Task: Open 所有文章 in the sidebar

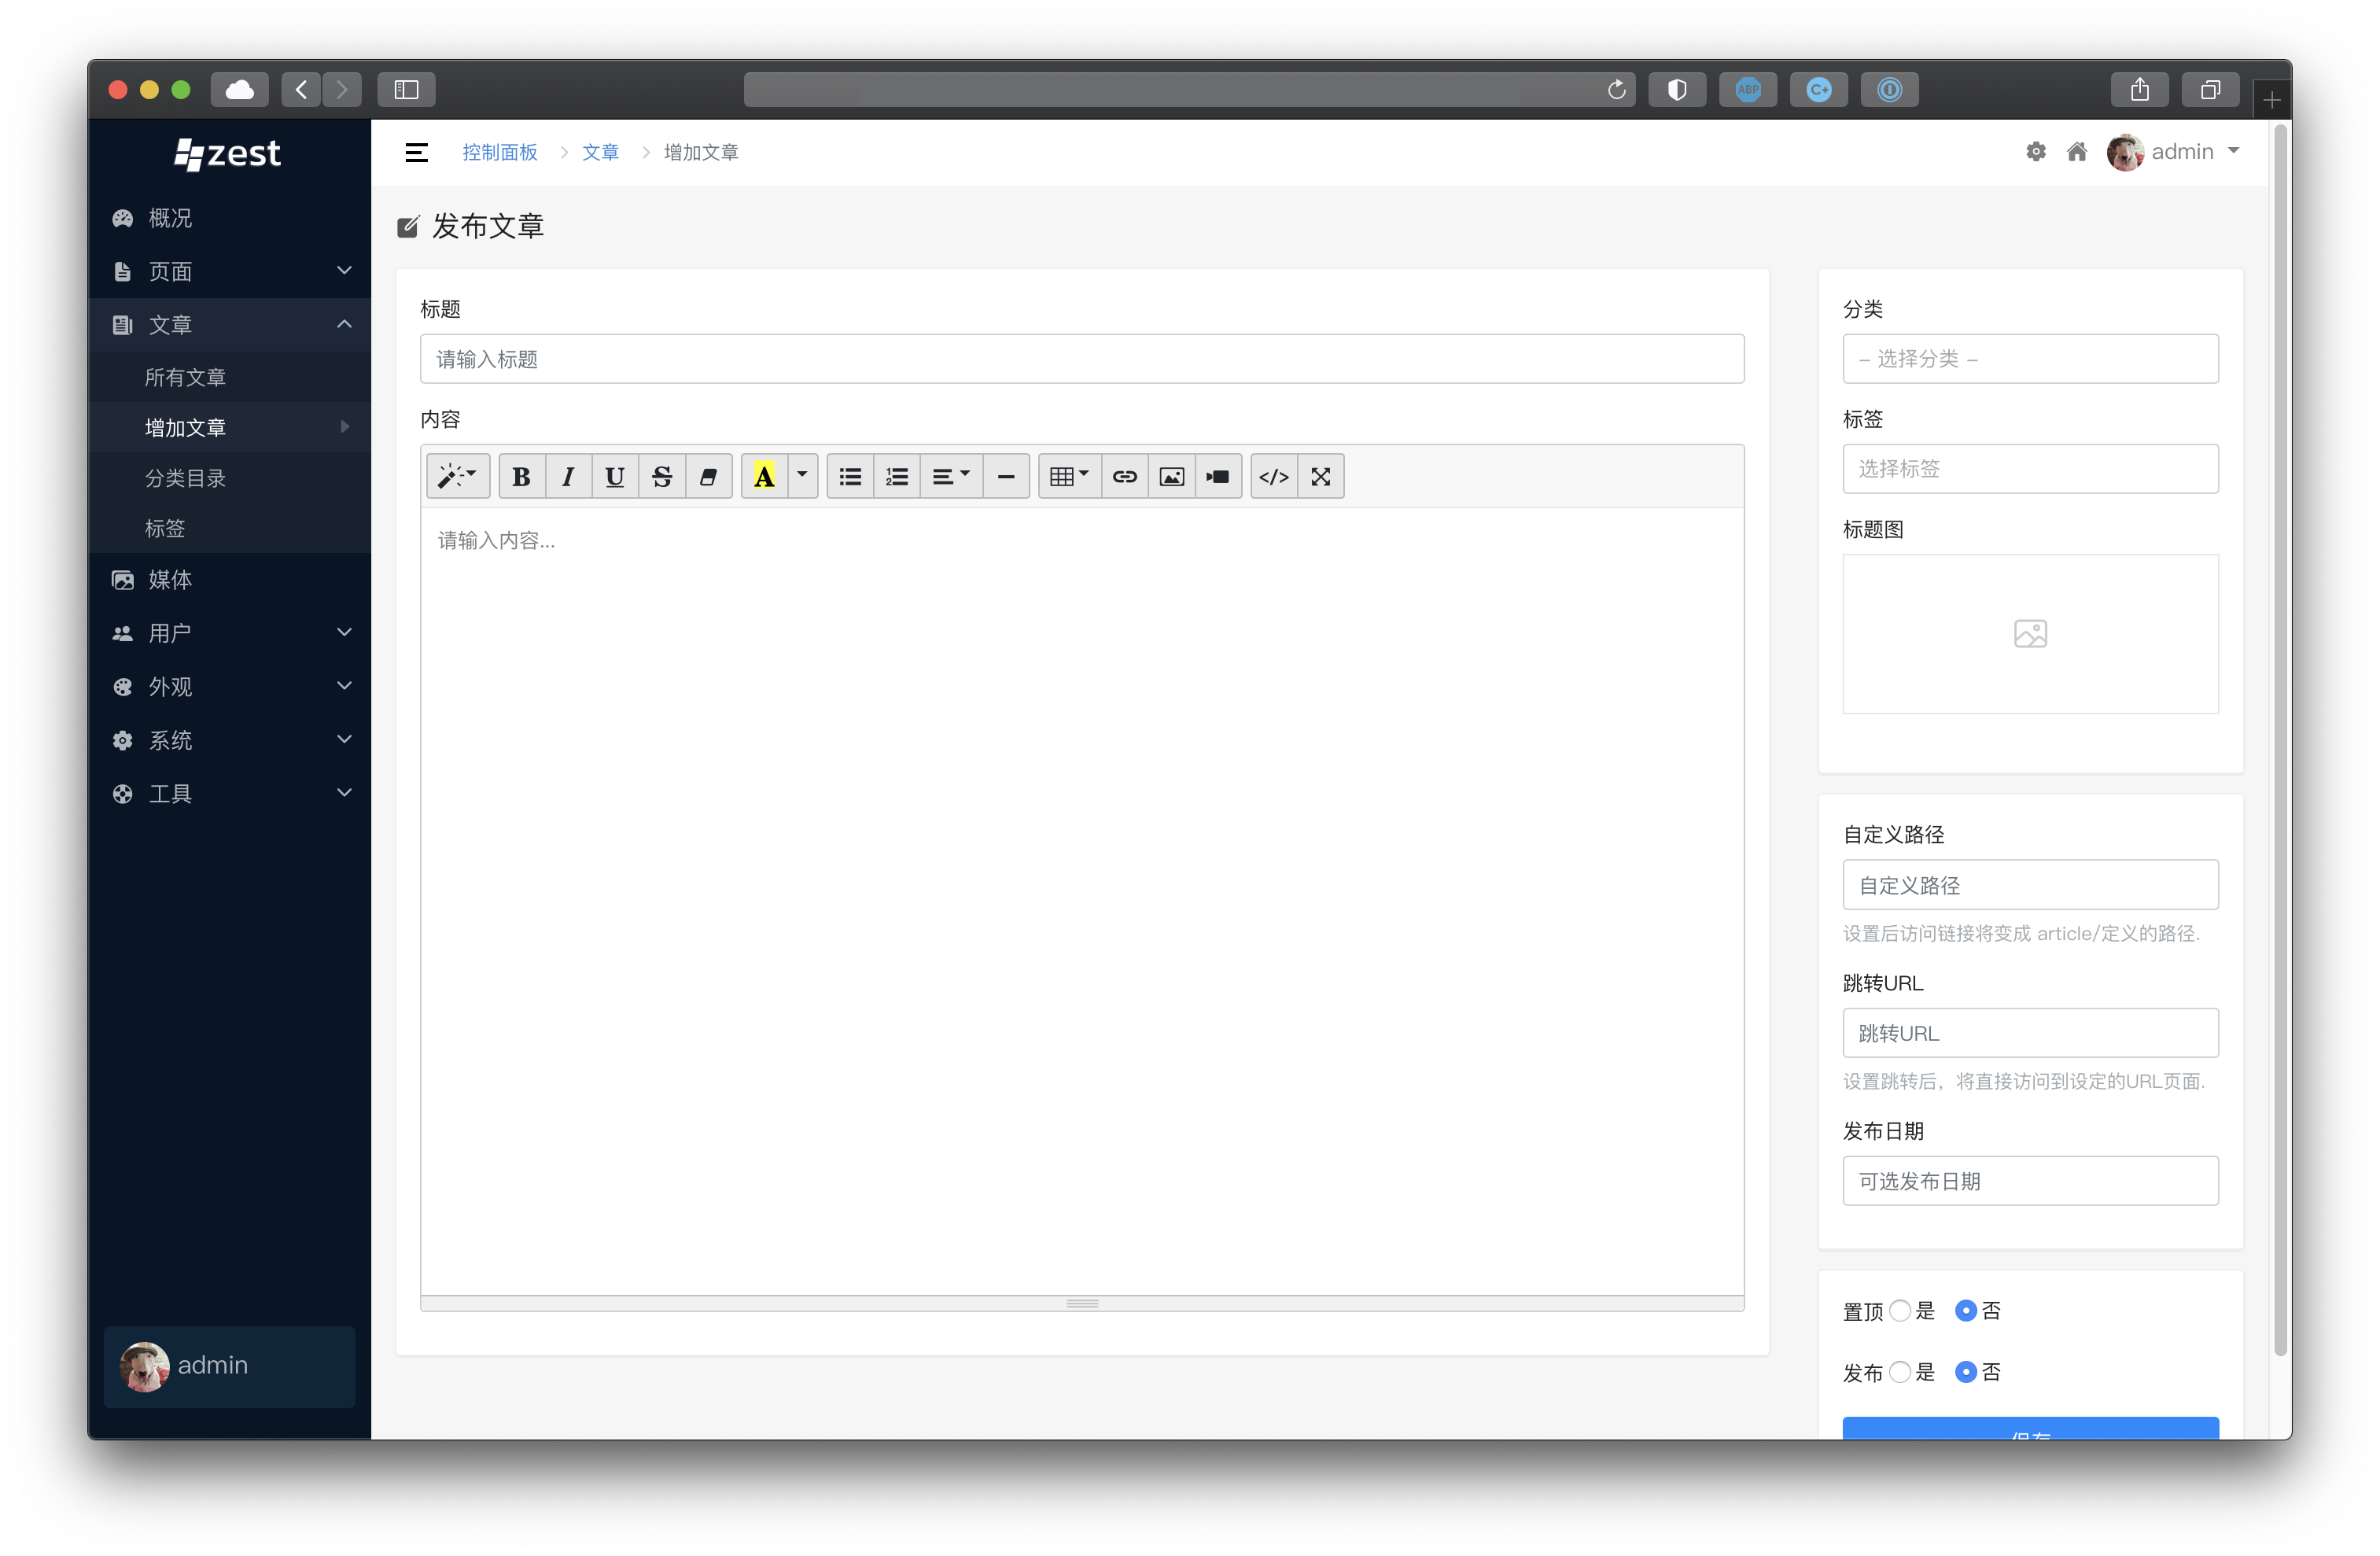Action: click(x=185, y=377)
